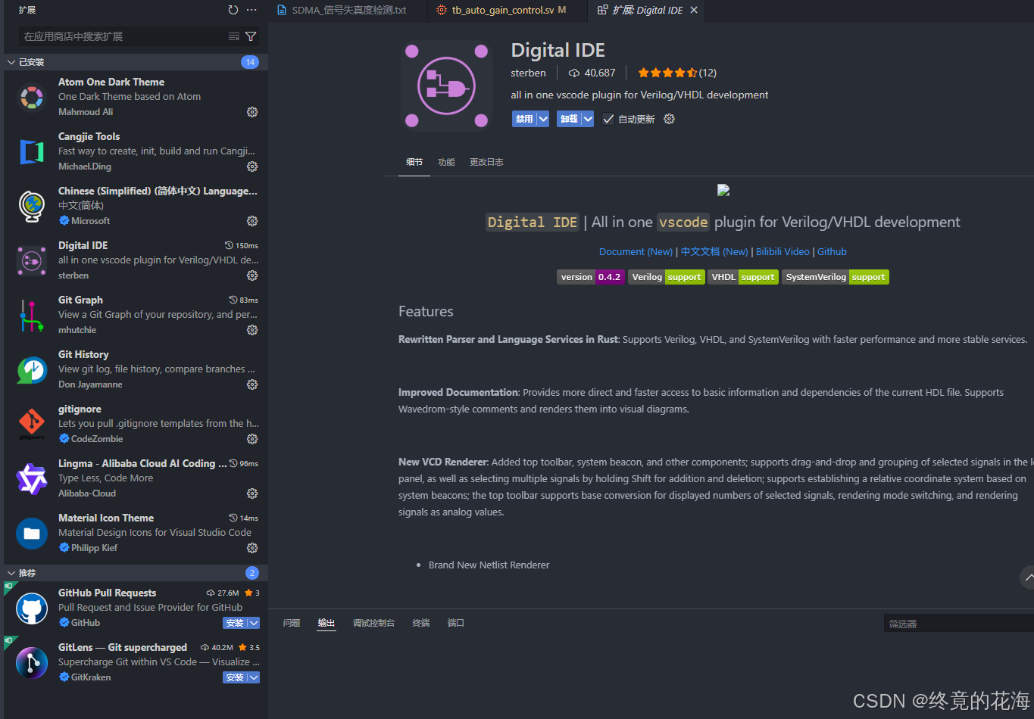Open GitHub Pull Requests 安装 dropdown arrow
Screen dimensions: 1034x719
coord(254,623)
